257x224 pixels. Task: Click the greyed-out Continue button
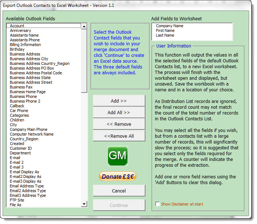(119, 205)
